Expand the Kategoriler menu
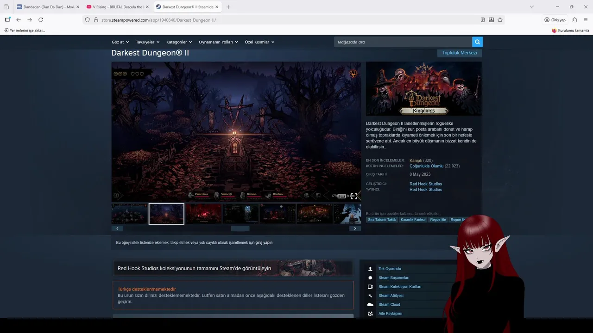Viewport: 593px width, 333px height. click(x=179, y=42)
